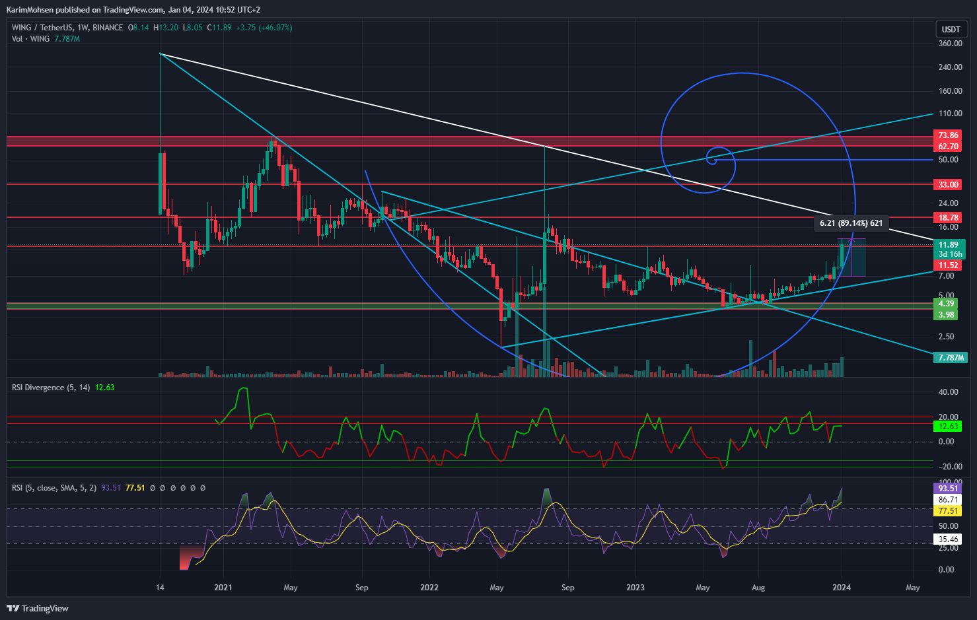Screen dimensions: 977x620
Task: Click the 2022 time axis label
Action: point(429,588)
